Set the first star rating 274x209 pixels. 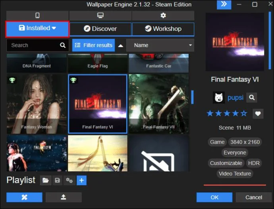click(x=210, y=114)
